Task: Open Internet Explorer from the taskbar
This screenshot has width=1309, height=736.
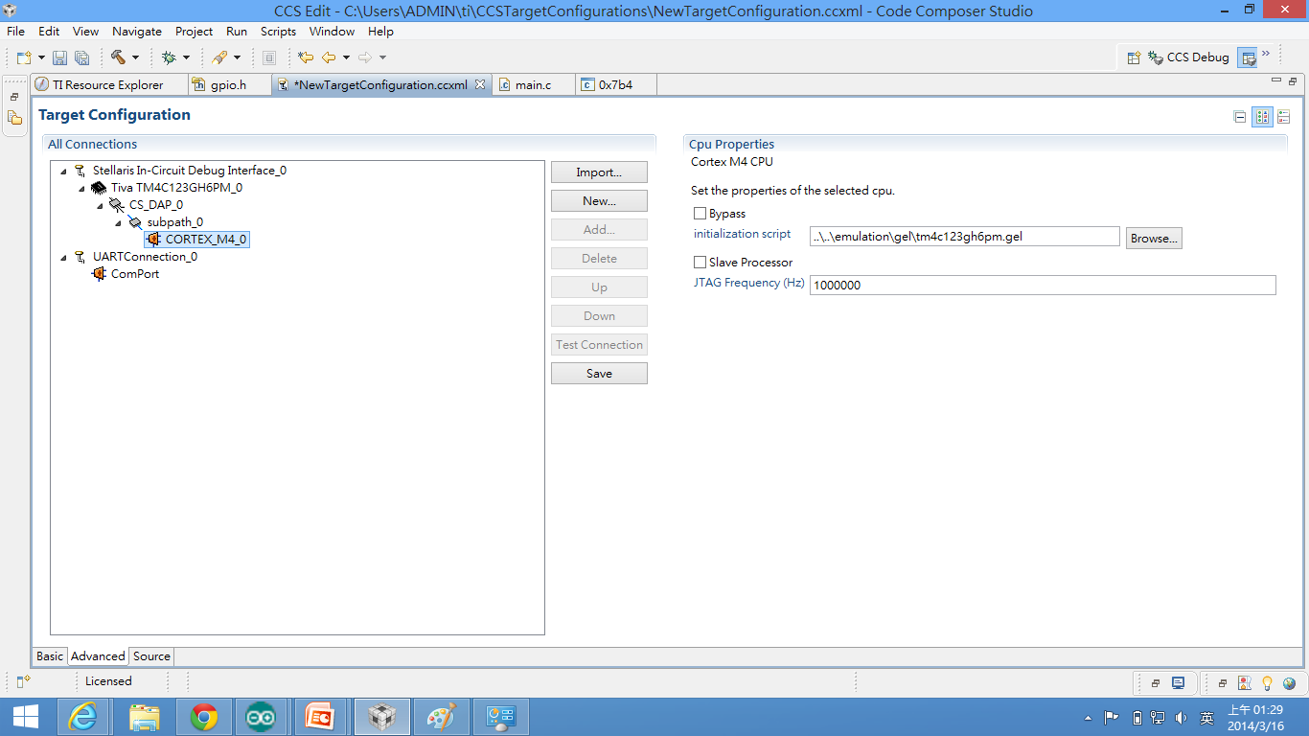Action: coord(83,717)
